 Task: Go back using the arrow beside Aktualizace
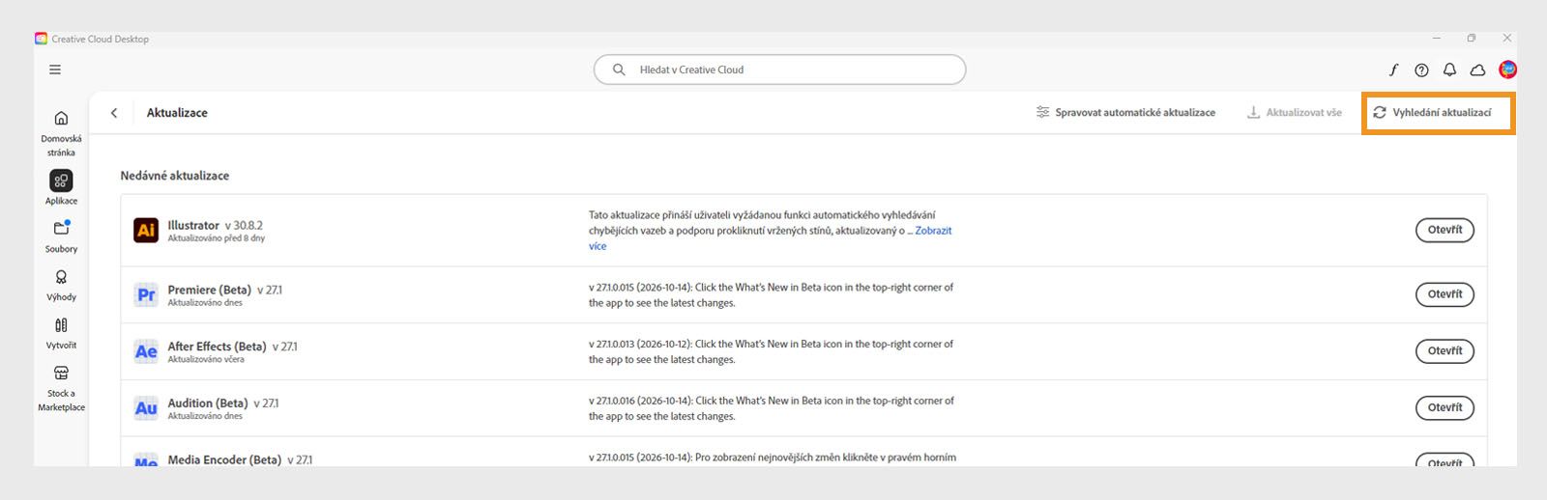[114, 113]
